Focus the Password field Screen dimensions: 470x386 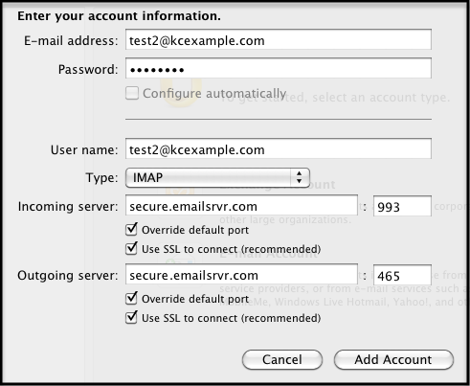pyautogui.click(x=279, y=68)
